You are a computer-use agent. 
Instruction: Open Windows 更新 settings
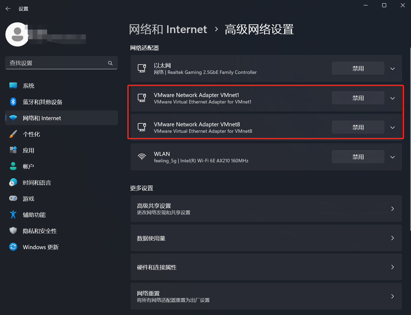point(62,247)
